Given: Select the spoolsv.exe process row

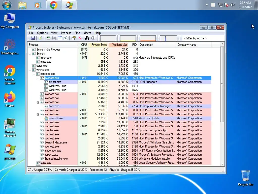Looking at the screenshot, I should click(119, 130).
